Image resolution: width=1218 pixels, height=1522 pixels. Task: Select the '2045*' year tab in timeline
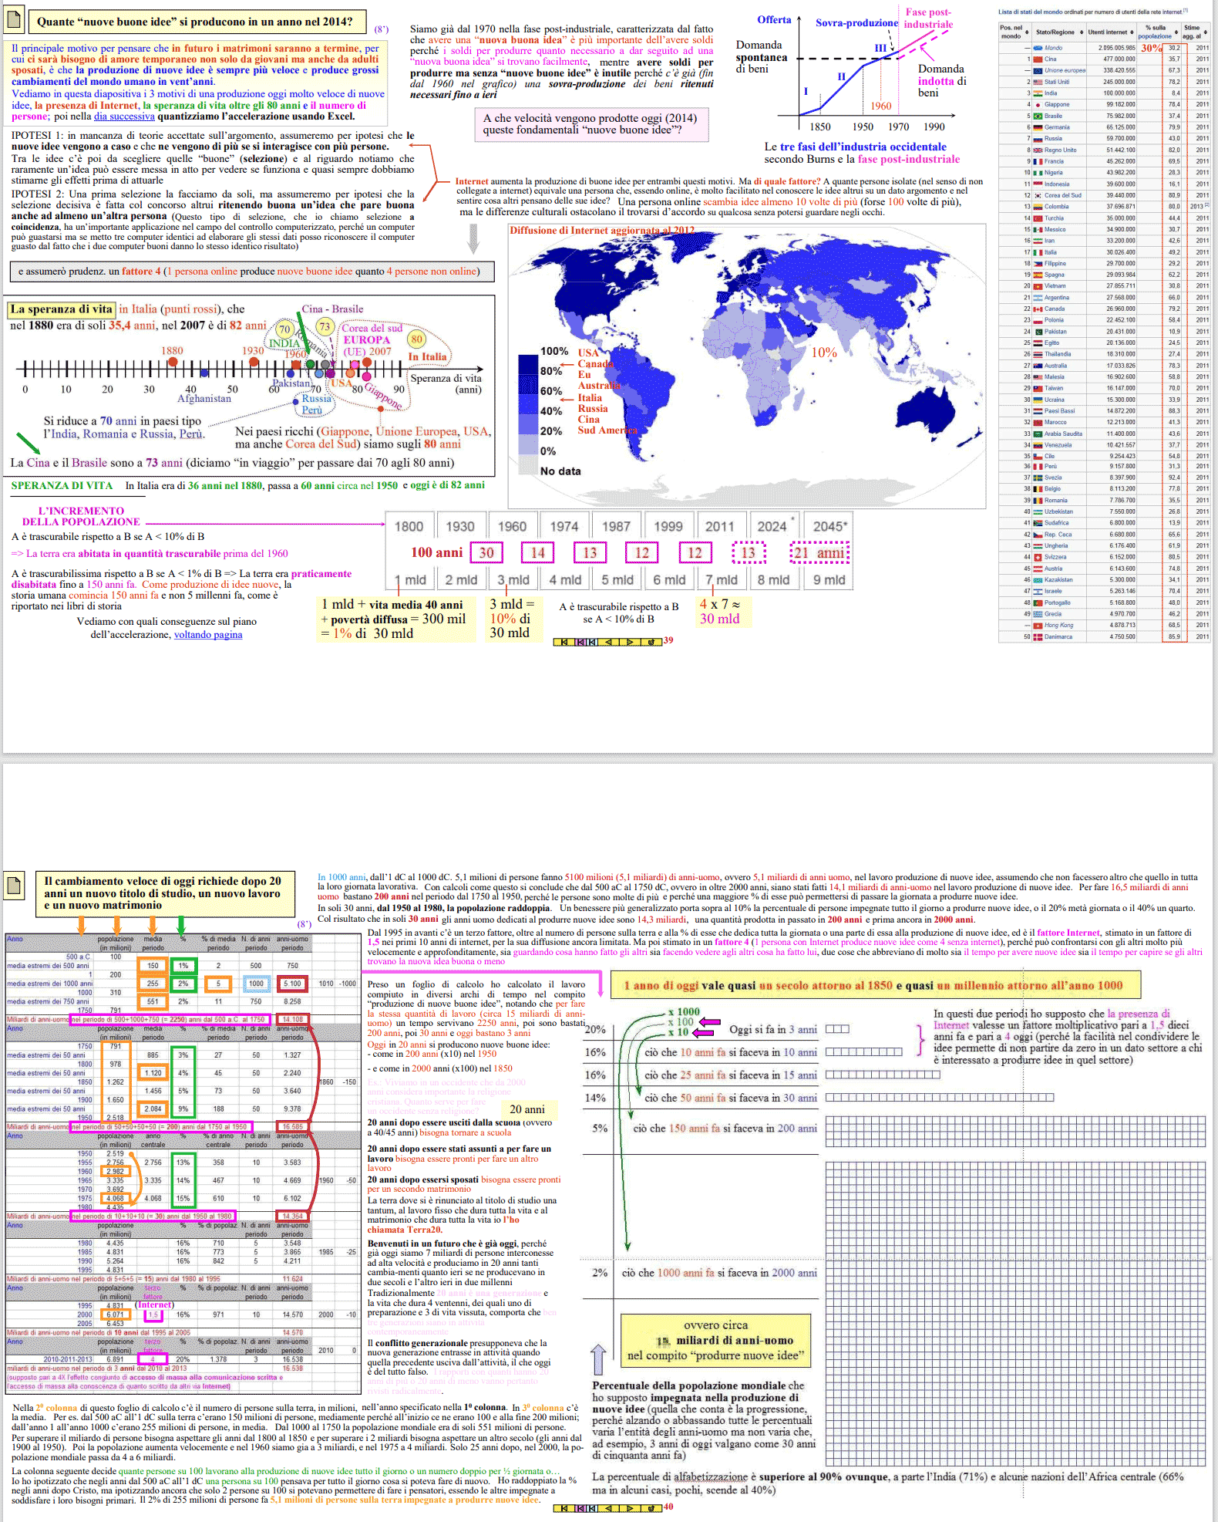click(x=829, y=526)
